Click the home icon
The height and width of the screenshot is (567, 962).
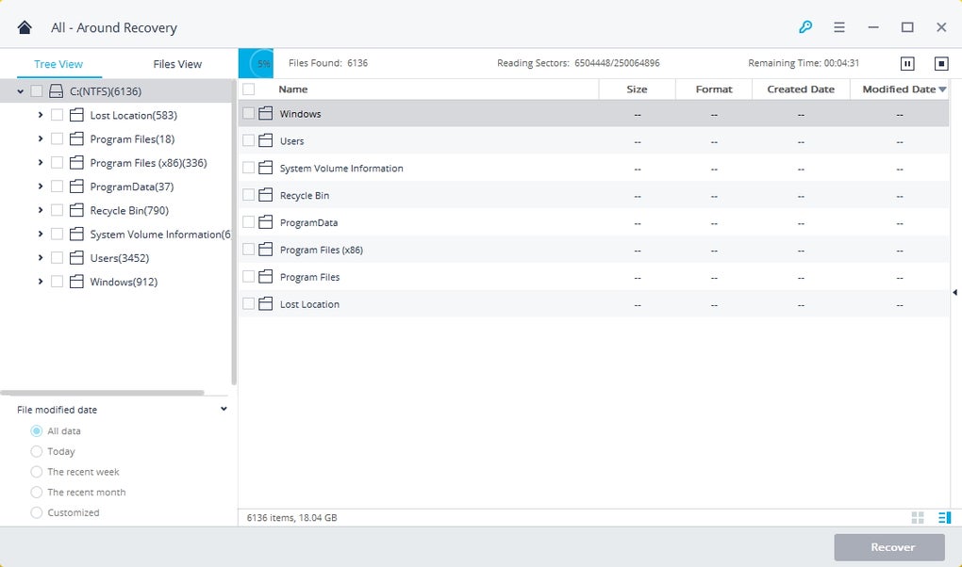click(x=24, y=27)
